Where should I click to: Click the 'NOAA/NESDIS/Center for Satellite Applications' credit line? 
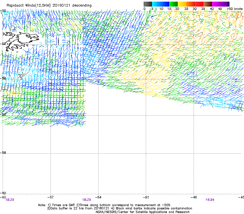point(142,212)
